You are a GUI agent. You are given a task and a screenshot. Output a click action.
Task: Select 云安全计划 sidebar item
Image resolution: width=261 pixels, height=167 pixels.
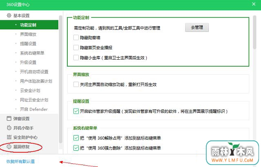(x=30, y=91)
